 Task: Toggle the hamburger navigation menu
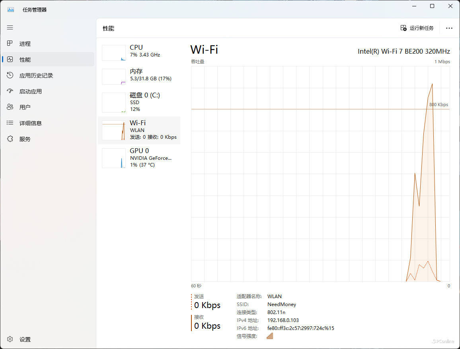[10, 27]
